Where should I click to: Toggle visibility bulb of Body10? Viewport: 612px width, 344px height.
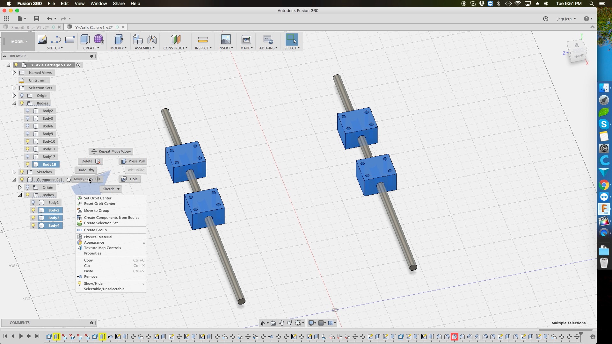pyautogui.click(x=27, y=141)
